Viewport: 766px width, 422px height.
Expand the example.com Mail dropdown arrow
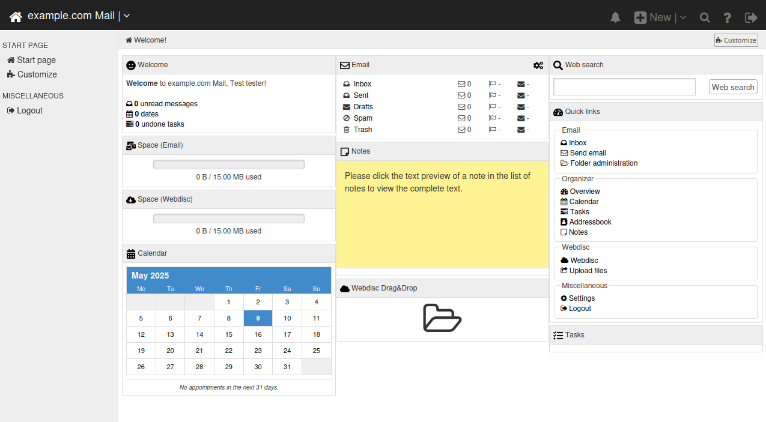(x=127, y=16)
